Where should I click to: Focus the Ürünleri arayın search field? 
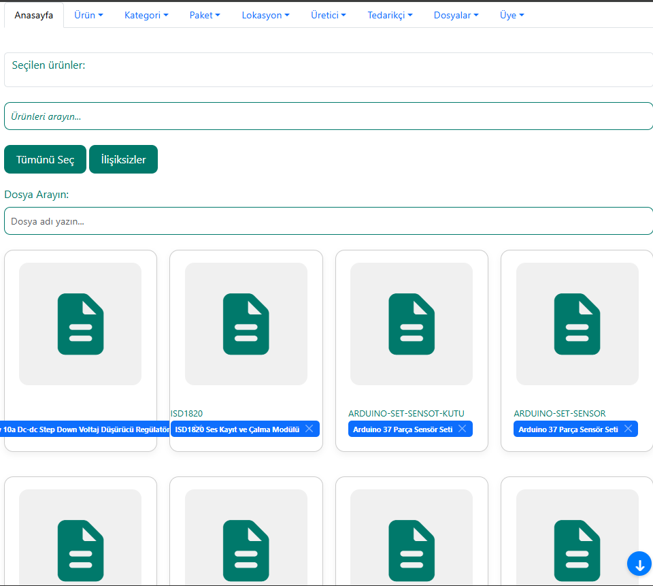(328, 116)
